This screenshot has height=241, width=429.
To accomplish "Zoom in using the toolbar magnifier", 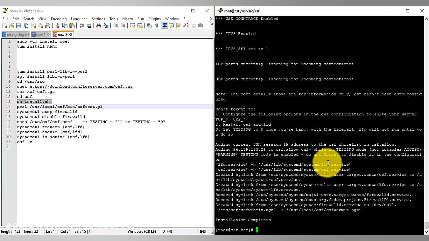I will [116, 26].
